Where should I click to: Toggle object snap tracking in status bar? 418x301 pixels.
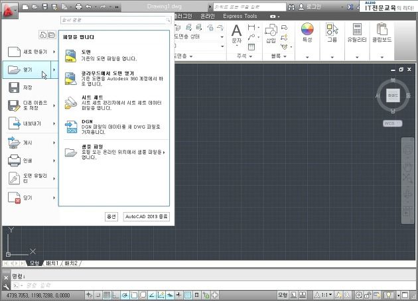152,295
